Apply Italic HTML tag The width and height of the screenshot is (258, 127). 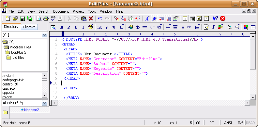[69, 27]
